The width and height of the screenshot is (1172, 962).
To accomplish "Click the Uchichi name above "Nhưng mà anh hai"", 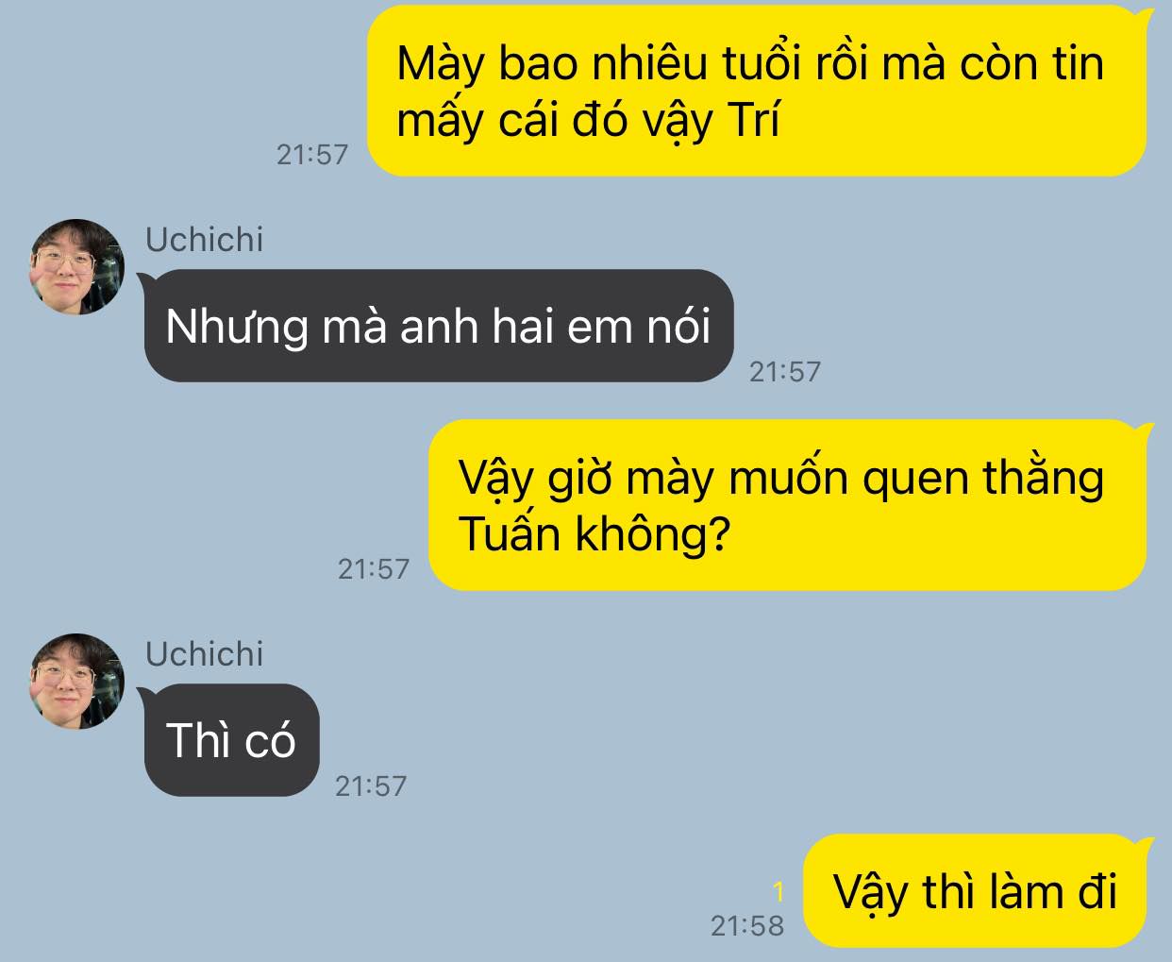I will [x=204, y=240].
